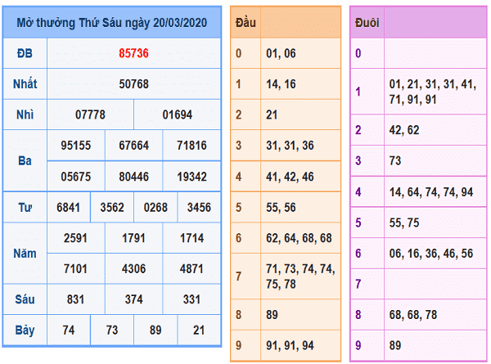This screenshot has width=491, height=364.
Task: Click the Nhì prize number 01694
Action: (178, 115)
